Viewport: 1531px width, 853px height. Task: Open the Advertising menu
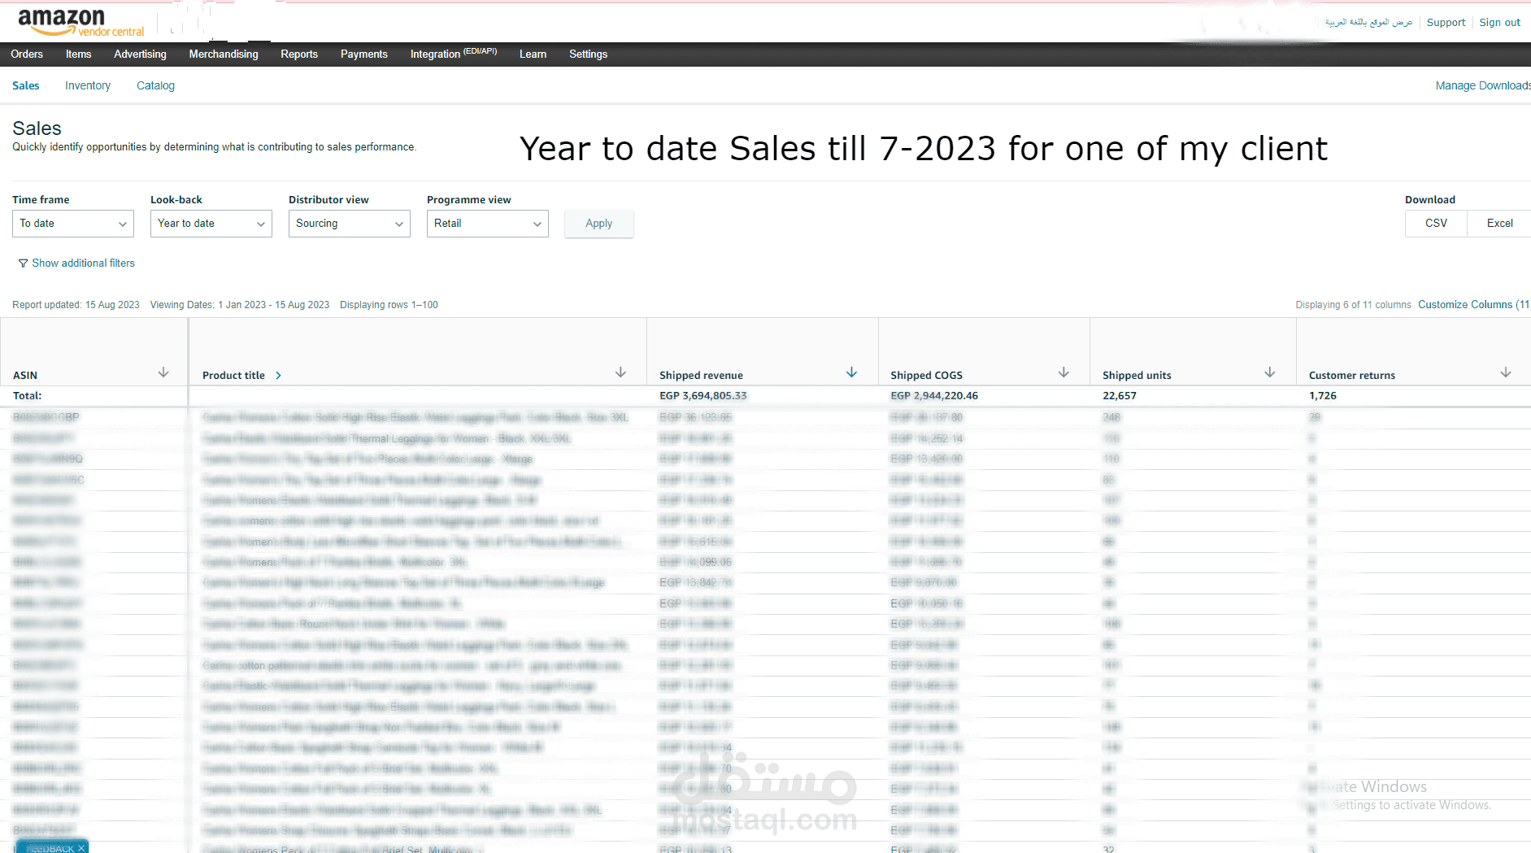coord(140,54)
